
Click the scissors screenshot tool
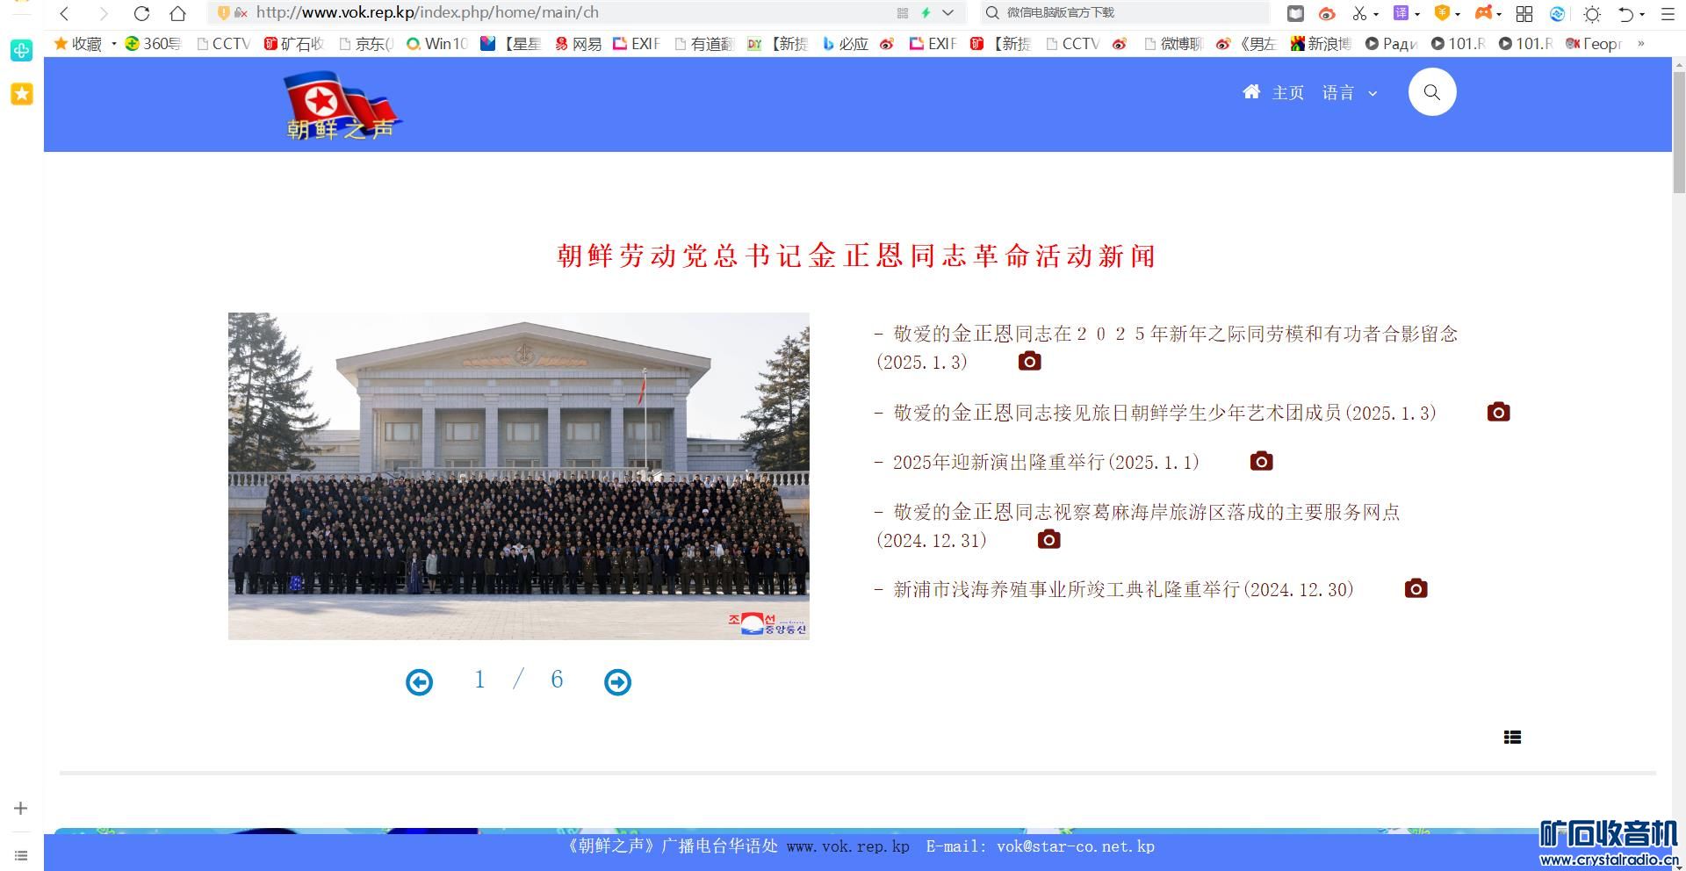1359,13
